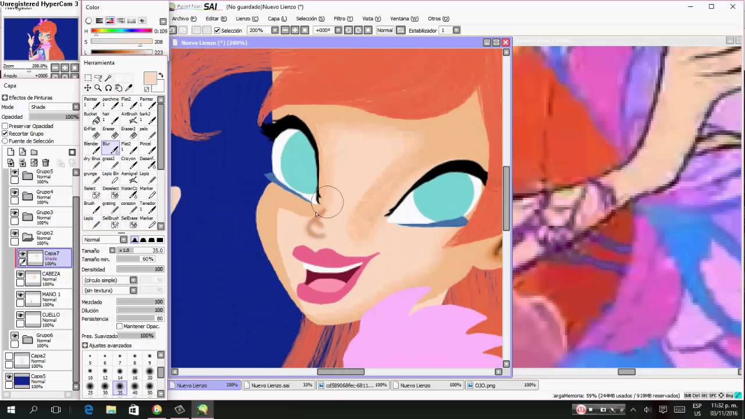The image size is (745, 419).
Task: Select brush size preset 10
Action: pyautogui.click(x=90, y=372)
